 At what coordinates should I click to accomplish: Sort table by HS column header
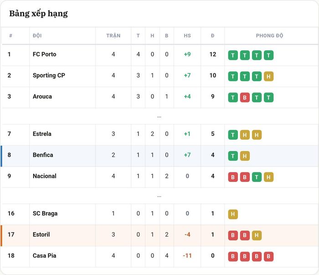(x=187, y=36)
